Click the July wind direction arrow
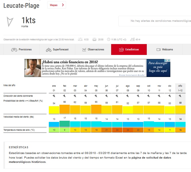The width and height of the screenshot is (191, 172). tap(117, 96)
